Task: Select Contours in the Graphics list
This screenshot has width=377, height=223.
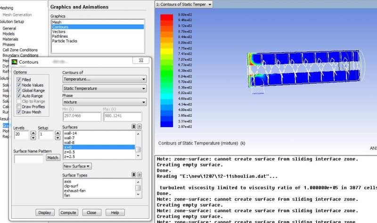Action: coord(98,27)
